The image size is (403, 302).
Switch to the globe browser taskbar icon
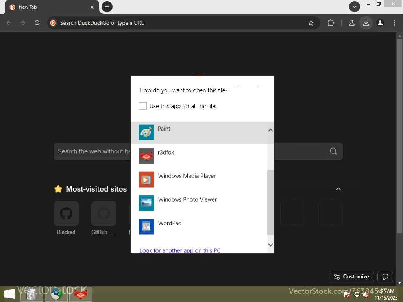[x=56, y=294]
